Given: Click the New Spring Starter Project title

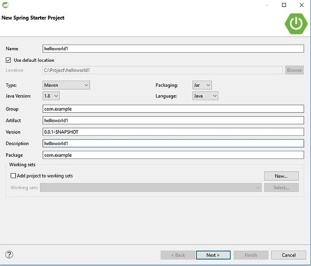Looking at the screenshot, I should pos(33,18).
